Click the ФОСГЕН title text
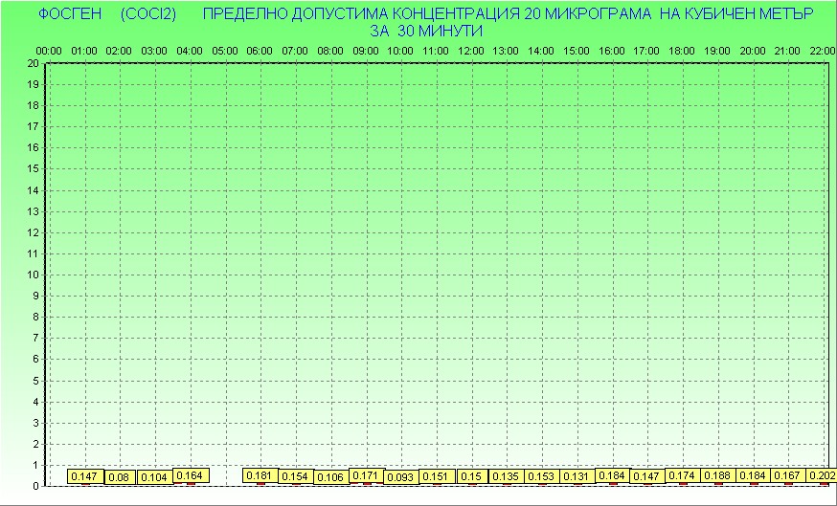This screenshot has width=837, height=506. click(70, 13)
